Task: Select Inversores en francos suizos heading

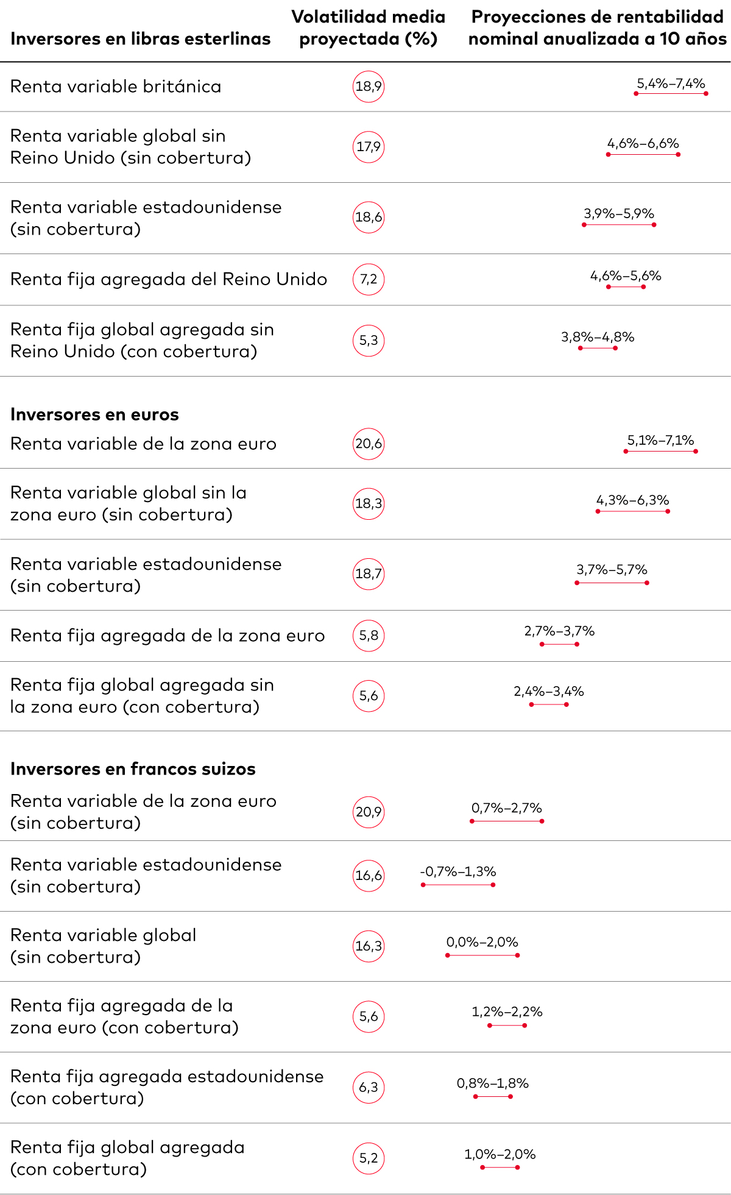Action: click(x=133, y=769)
